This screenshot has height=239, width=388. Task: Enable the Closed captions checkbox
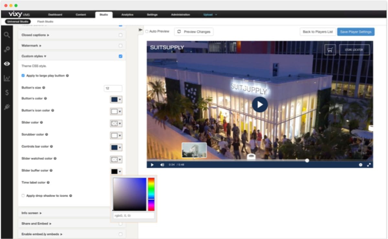click(x=121, y=35)
